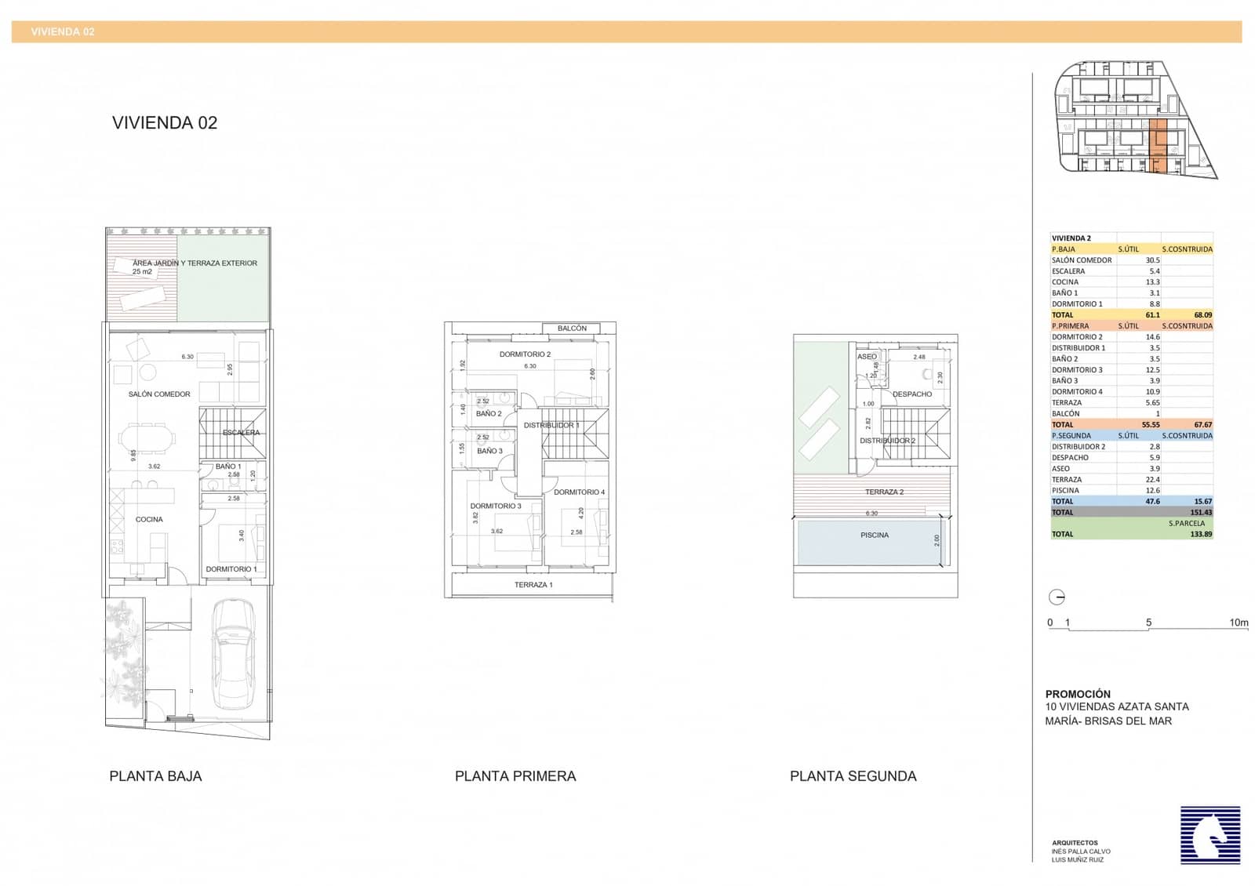1255x886 pixels.
Task: Select the P.BAJA yellow table header
Action: click(1131, 249)
